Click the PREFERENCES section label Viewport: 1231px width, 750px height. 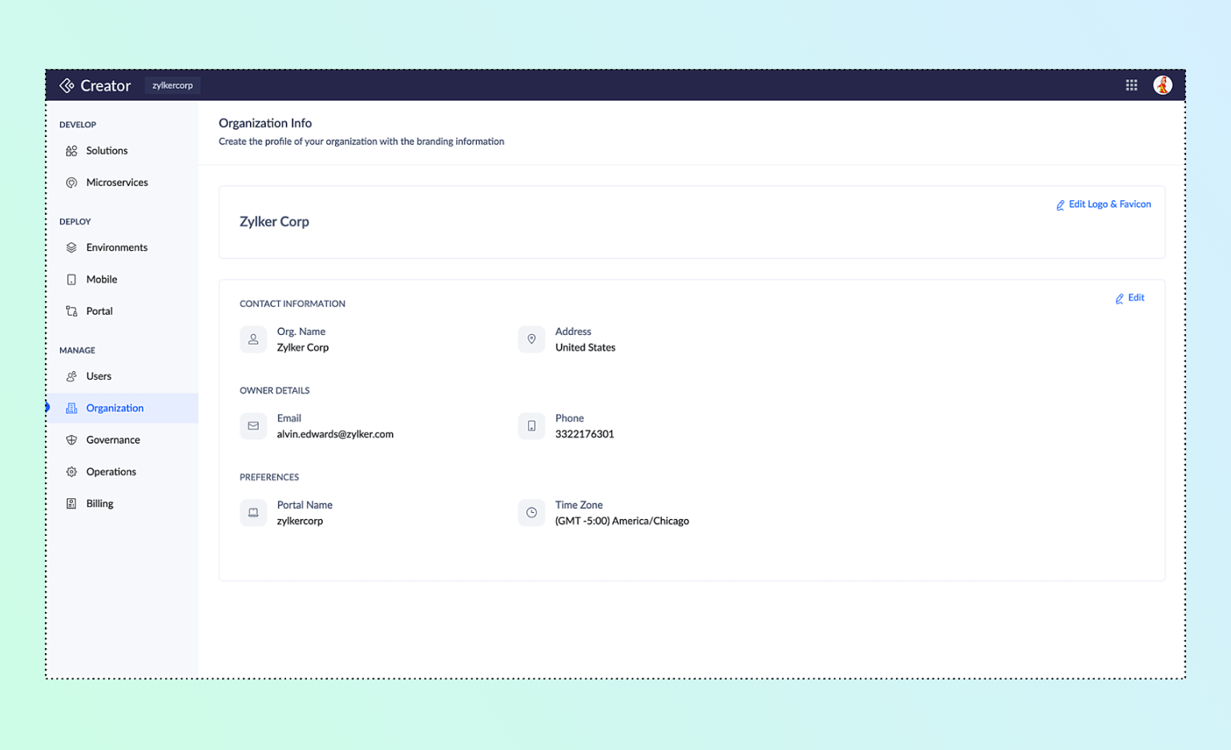pos(269,477)
